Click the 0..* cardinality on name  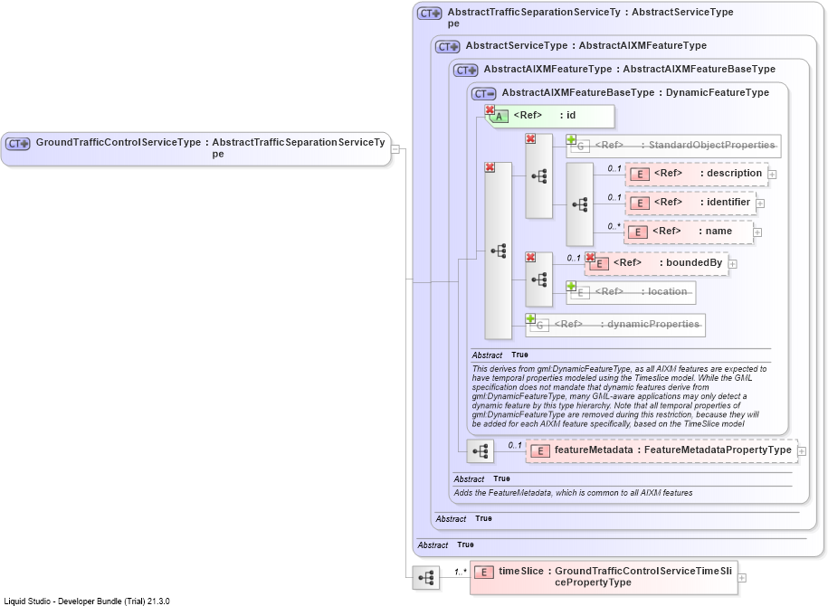point(614,226)
